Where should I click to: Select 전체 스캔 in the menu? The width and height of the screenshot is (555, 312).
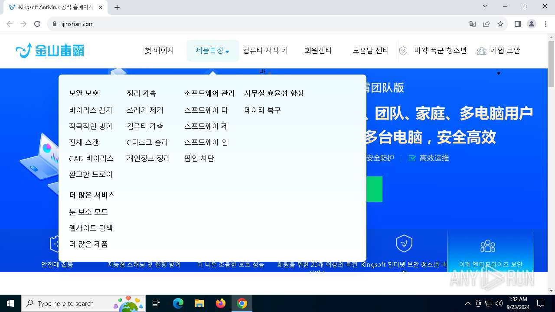[x=84, y=143]
